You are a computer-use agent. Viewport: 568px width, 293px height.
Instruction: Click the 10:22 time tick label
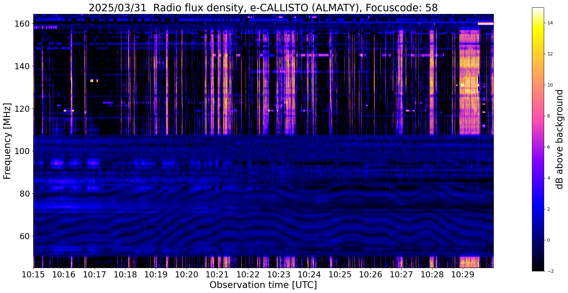click(x=248, y=274)
